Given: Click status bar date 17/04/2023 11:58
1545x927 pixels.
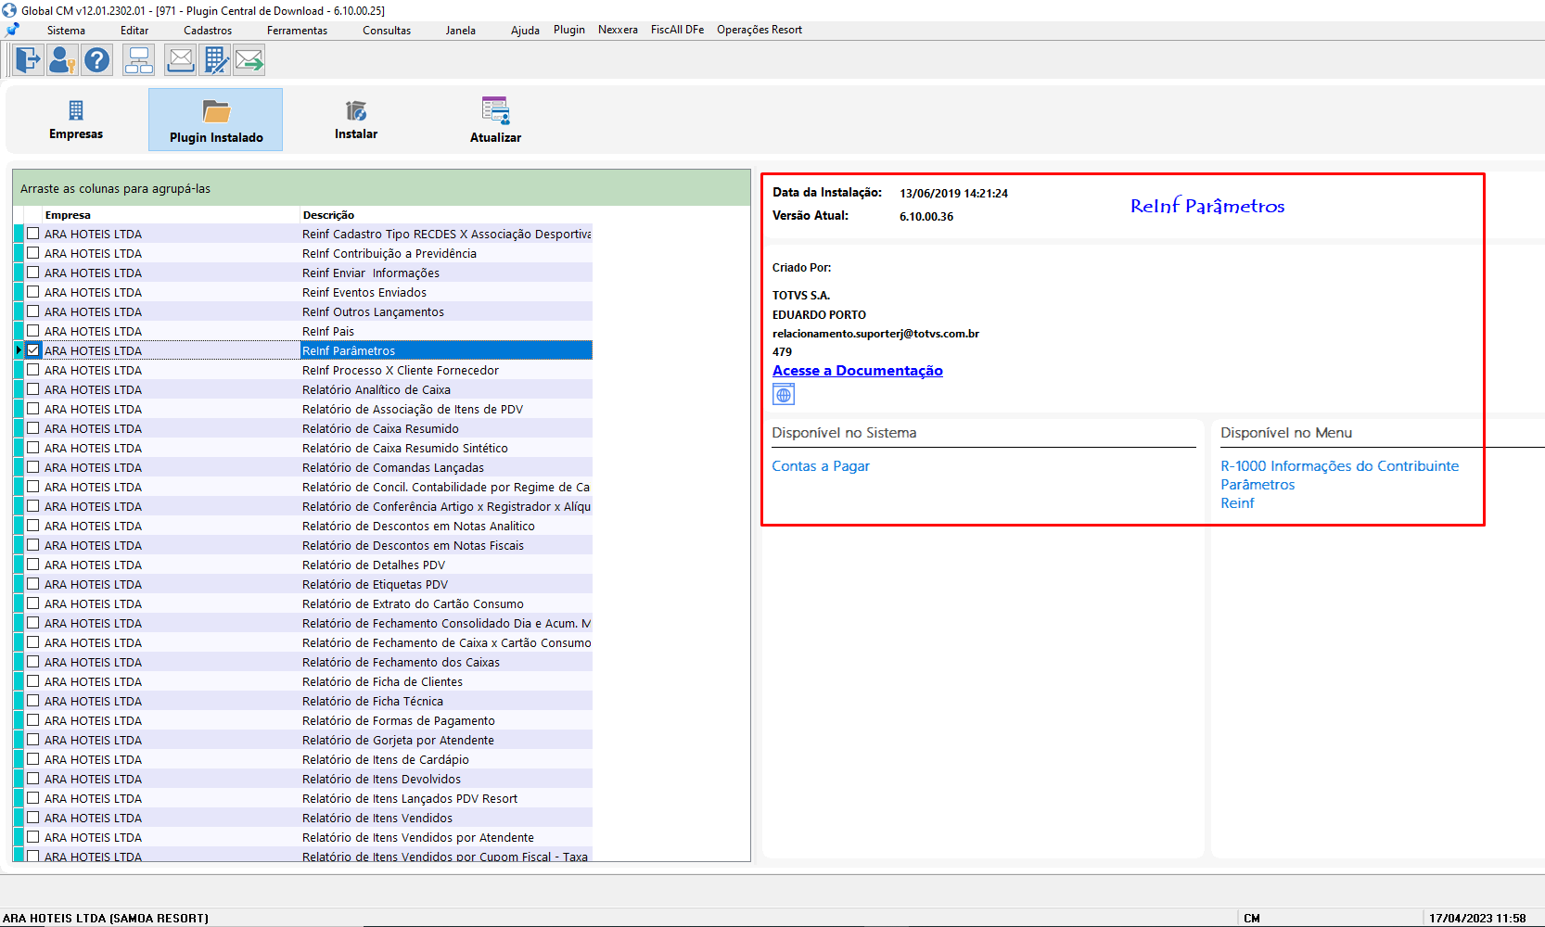Looking at the screenshot, I should coord(1477,919).
